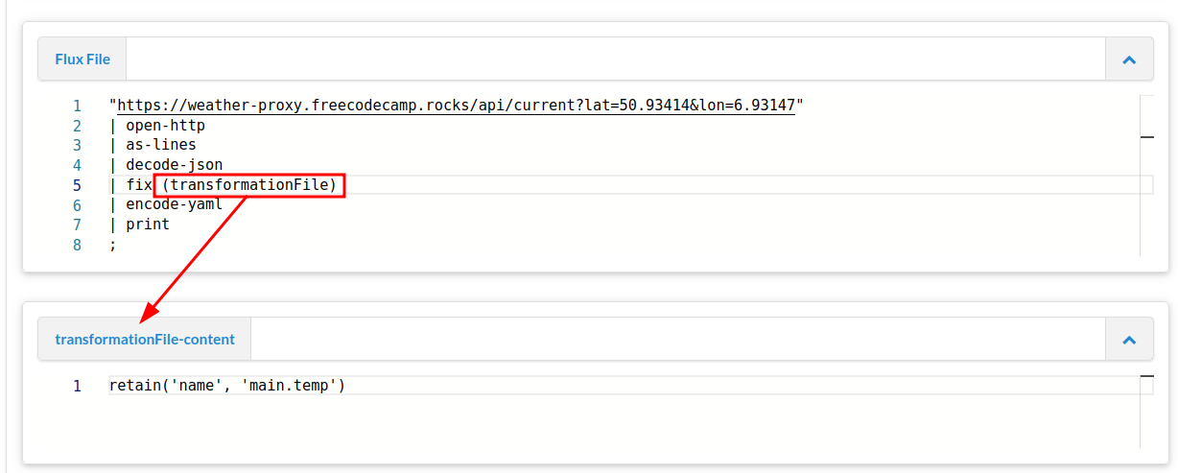Click the semicolon on line 8
1178x473 pixels.
click(113, 245)
